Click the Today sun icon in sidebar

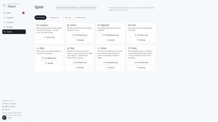click(4, 13)
